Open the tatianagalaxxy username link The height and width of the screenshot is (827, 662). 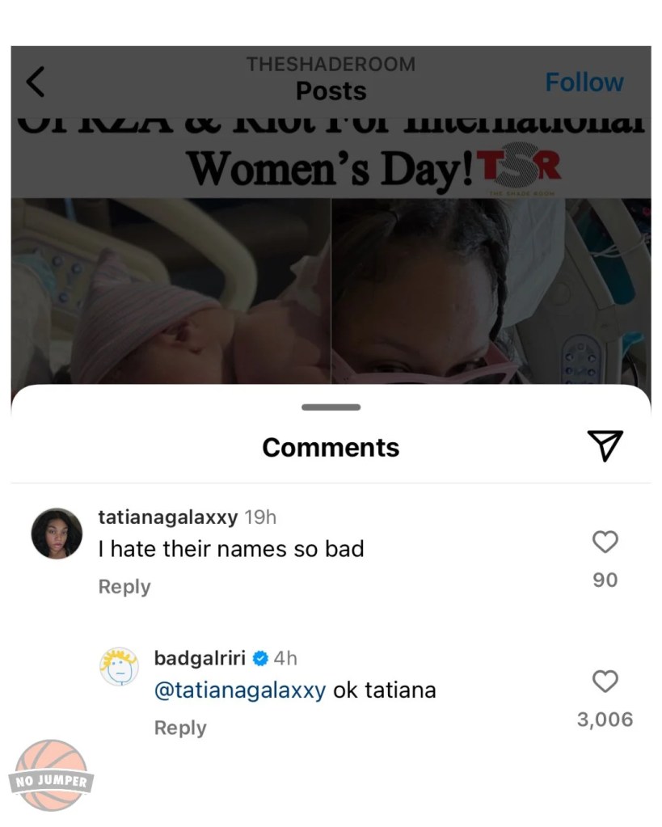click(x=167, y=517)
